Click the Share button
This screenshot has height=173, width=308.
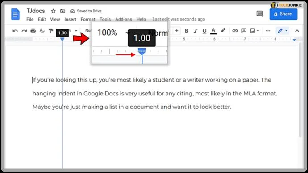[283, 14]
